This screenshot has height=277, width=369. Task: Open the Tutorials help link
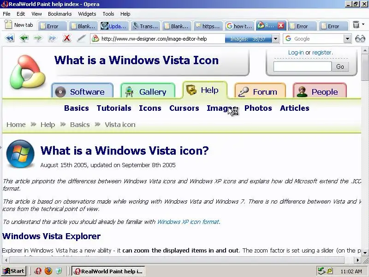tap(114, 108)
